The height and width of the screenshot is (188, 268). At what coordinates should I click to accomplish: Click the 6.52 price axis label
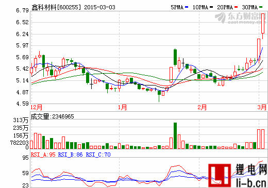click(x=22, y=22)
